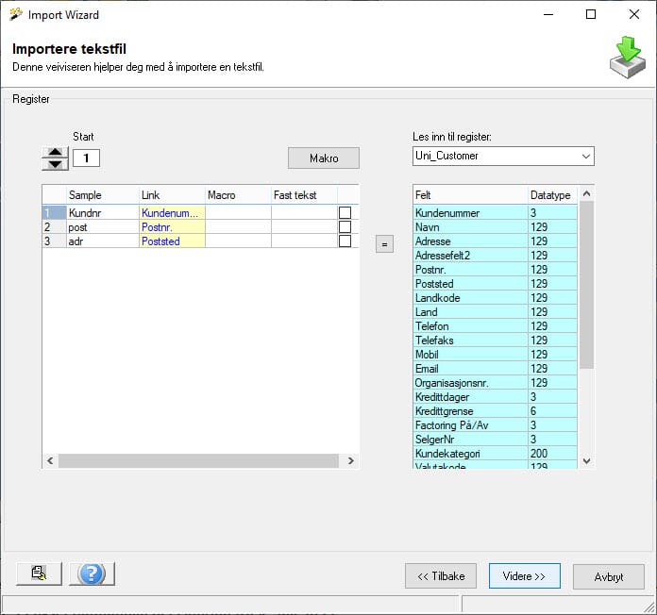Click the preview document icon button

pos(39,573)
